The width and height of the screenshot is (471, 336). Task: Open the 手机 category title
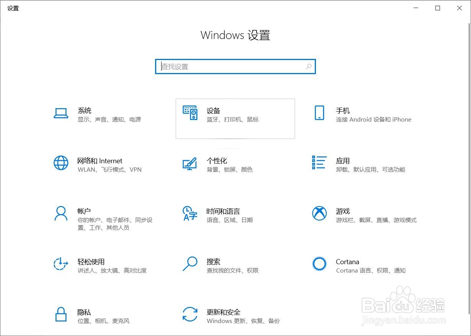click(x=343, y=110)
